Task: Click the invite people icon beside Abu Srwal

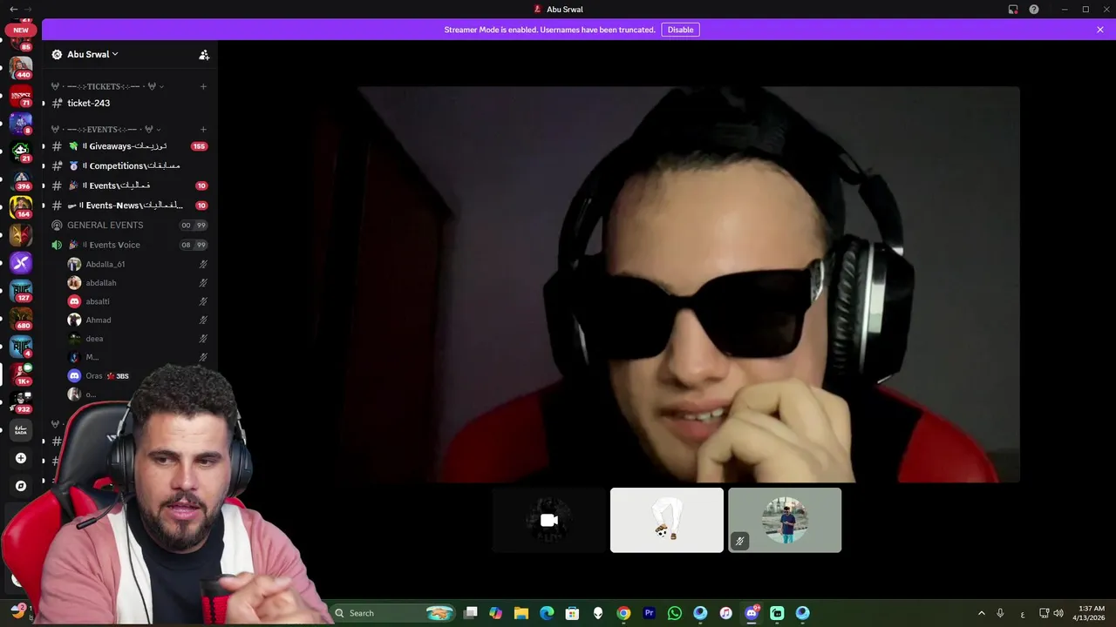Action: click(x=204, y=55)
